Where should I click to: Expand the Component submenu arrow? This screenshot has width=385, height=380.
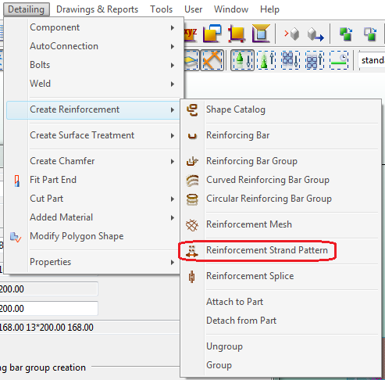click(173, 27)
